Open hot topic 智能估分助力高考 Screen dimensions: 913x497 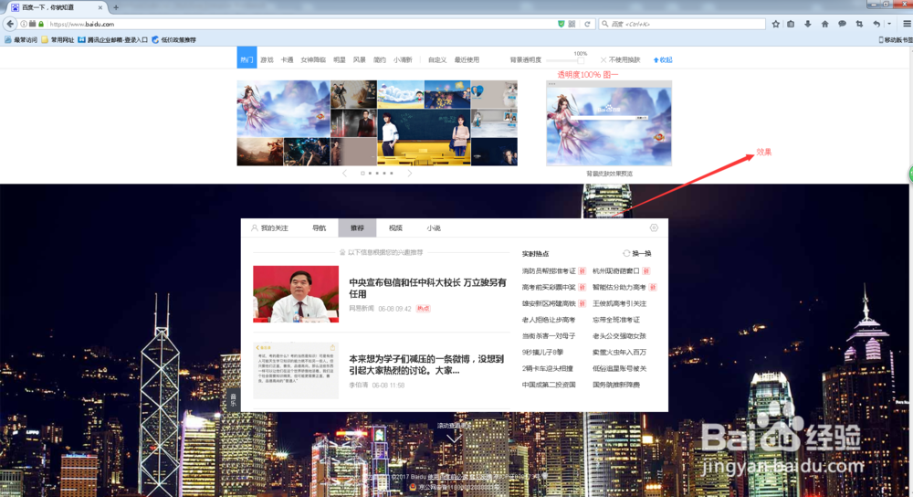click(x=619, y=287)
